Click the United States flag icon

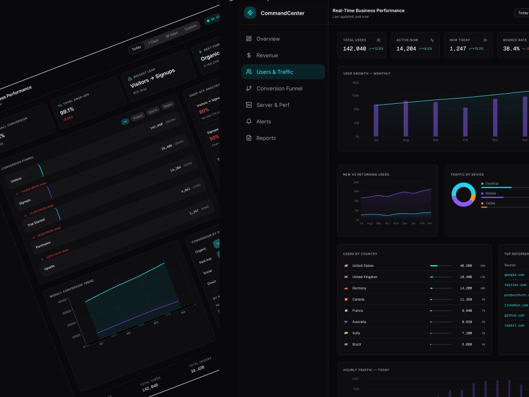pos(346,266)
